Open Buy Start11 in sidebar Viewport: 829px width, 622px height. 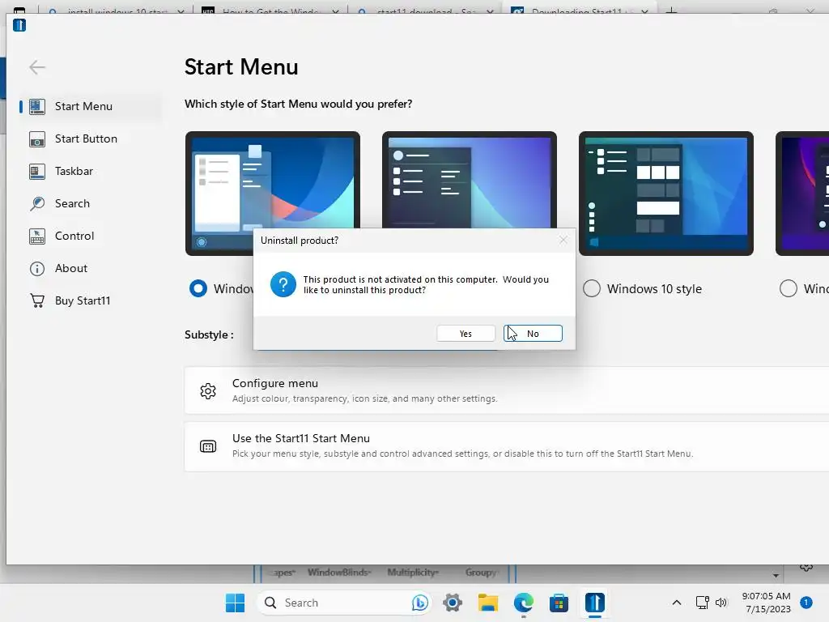tap(90, 300)
